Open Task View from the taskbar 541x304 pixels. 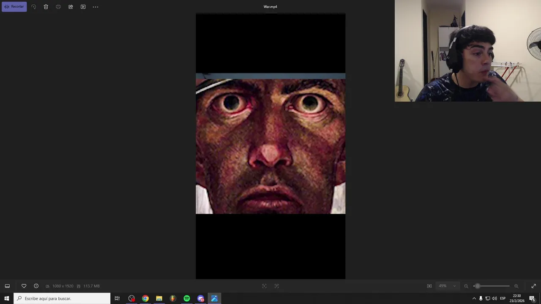(x=117, y=299)
